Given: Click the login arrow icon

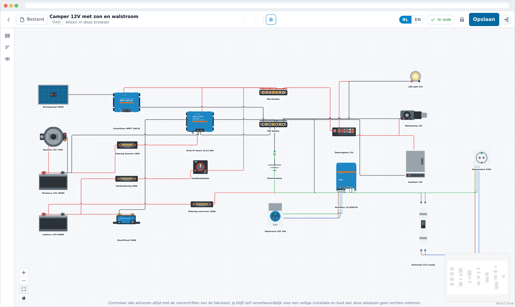Looking at the screenshot, I should pos(506,20).
